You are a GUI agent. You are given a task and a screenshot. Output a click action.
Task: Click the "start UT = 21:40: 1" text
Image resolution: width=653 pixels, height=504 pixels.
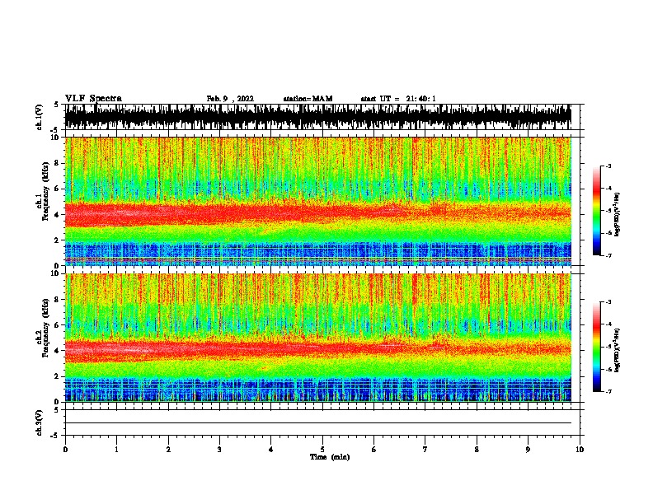(x=398, y=99)
